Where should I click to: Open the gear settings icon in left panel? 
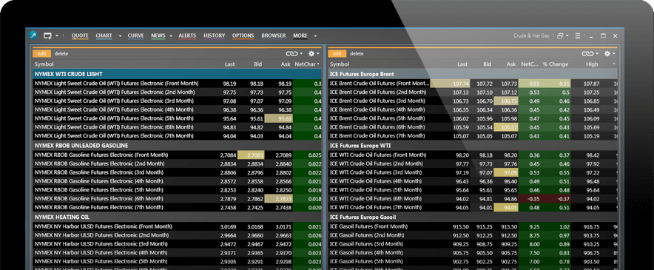click(x=311, y=53)
